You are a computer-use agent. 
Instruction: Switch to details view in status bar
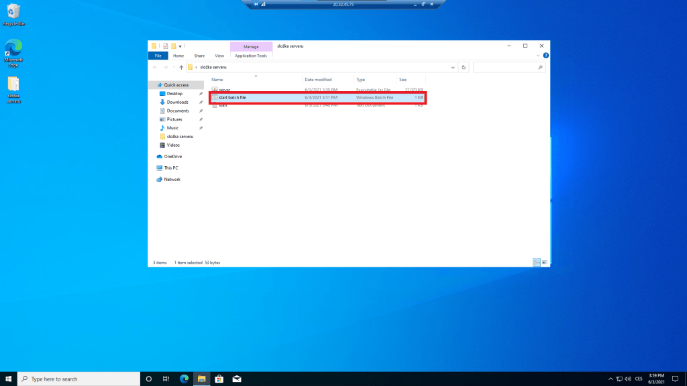pyautogui.click(x=537, y=262)
